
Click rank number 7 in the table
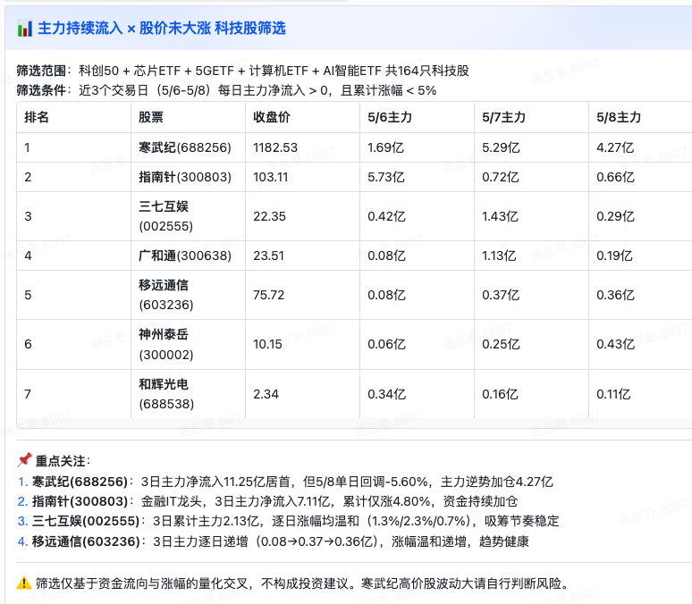click(28, 394)
